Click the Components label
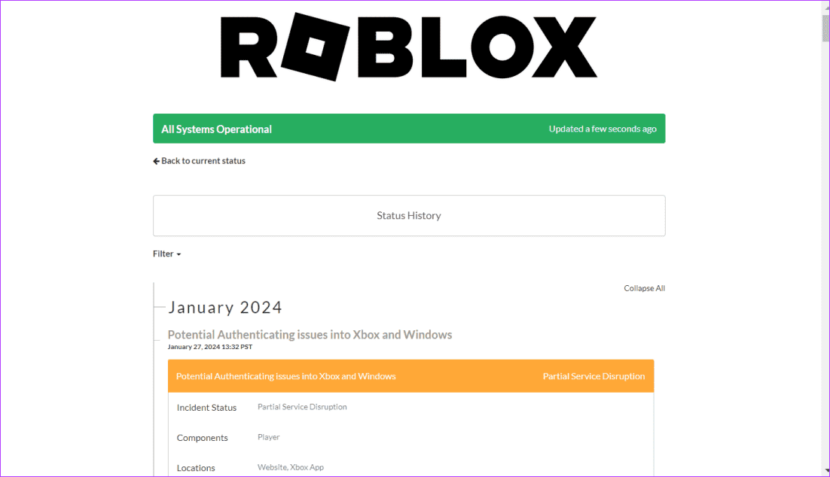The width and height of the screenshot is (830, 477). pos(202,438)
